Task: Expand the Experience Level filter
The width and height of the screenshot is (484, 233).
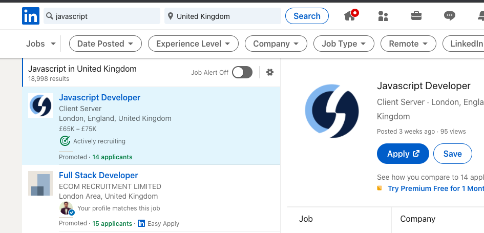Action: pyautogui.click(x=193, y=44)
